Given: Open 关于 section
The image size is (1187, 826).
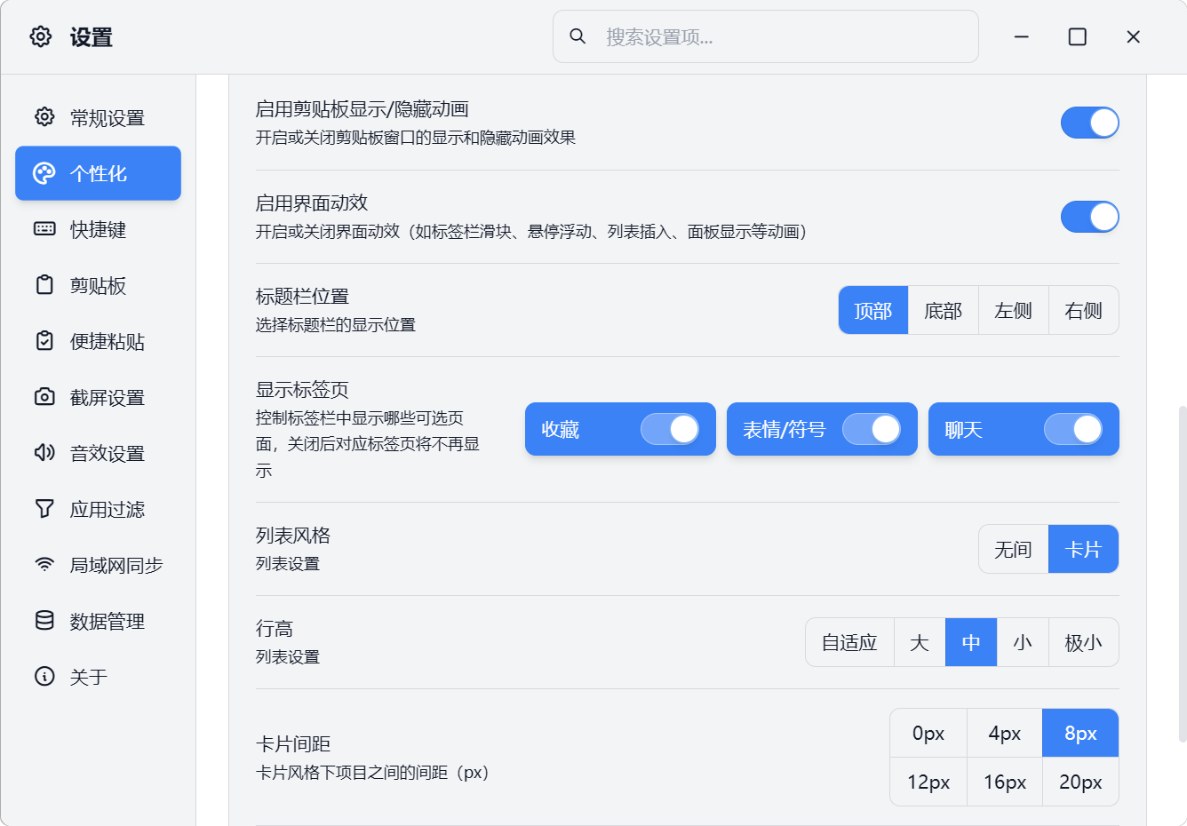Looking at the screenshot, I should 98,677.
